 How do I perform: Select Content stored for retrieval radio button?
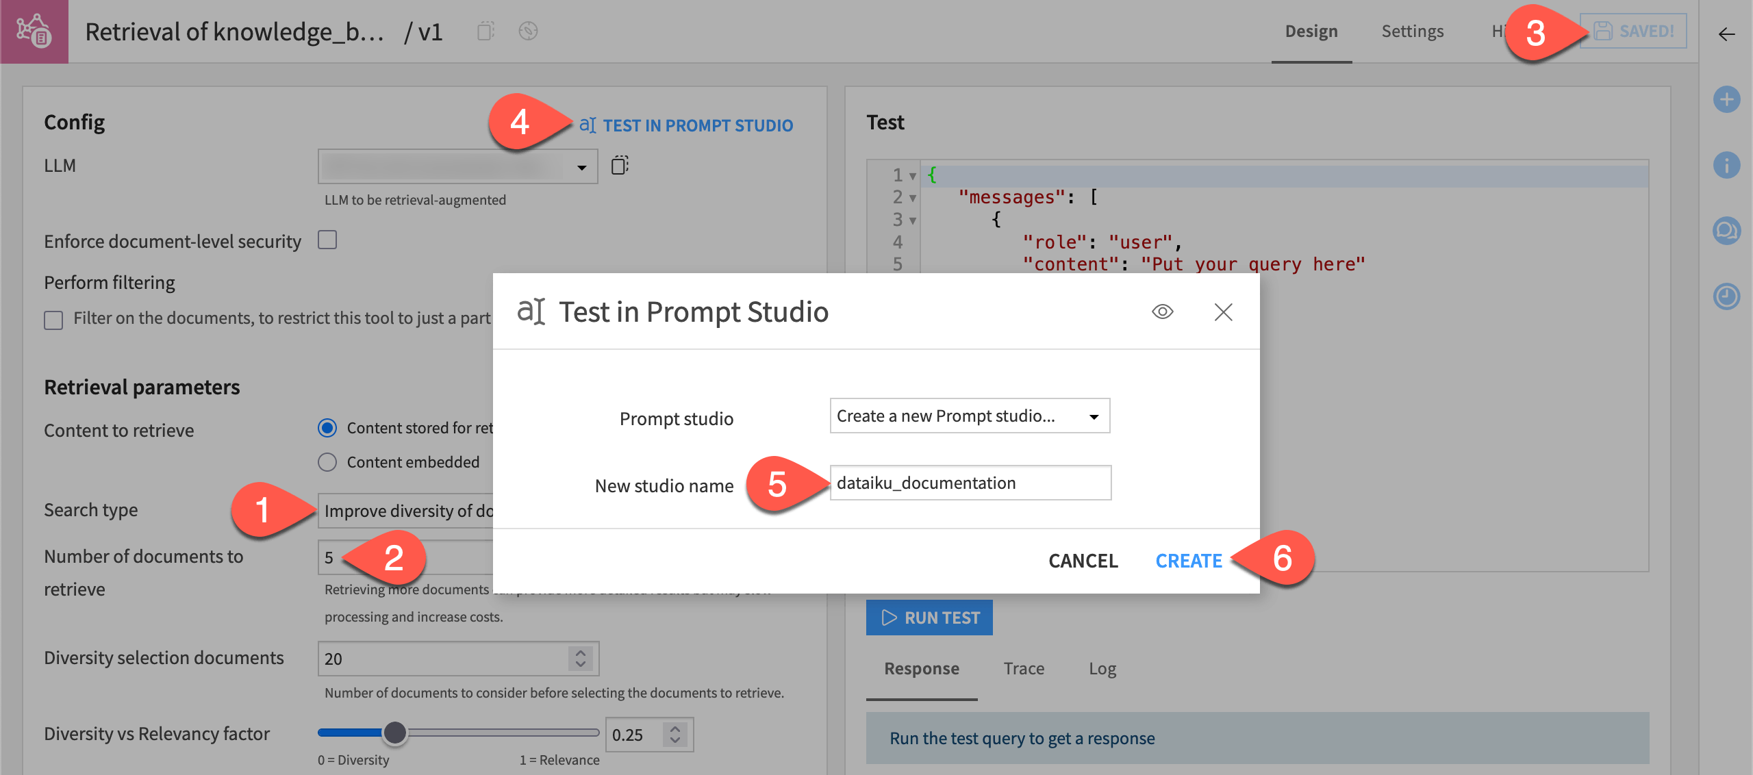[327, 428]
